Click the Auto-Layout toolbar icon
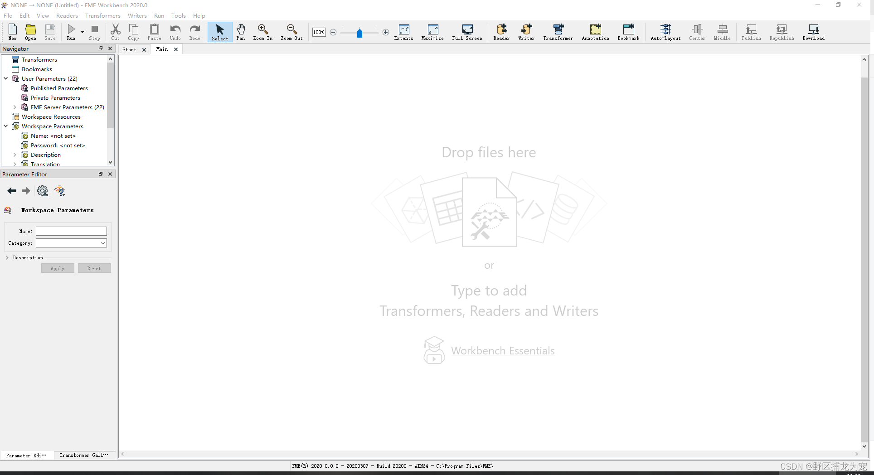 tap(666, 32)
